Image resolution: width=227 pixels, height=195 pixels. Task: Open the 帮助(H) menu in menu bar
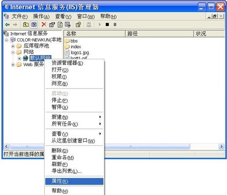click(109, 16)
